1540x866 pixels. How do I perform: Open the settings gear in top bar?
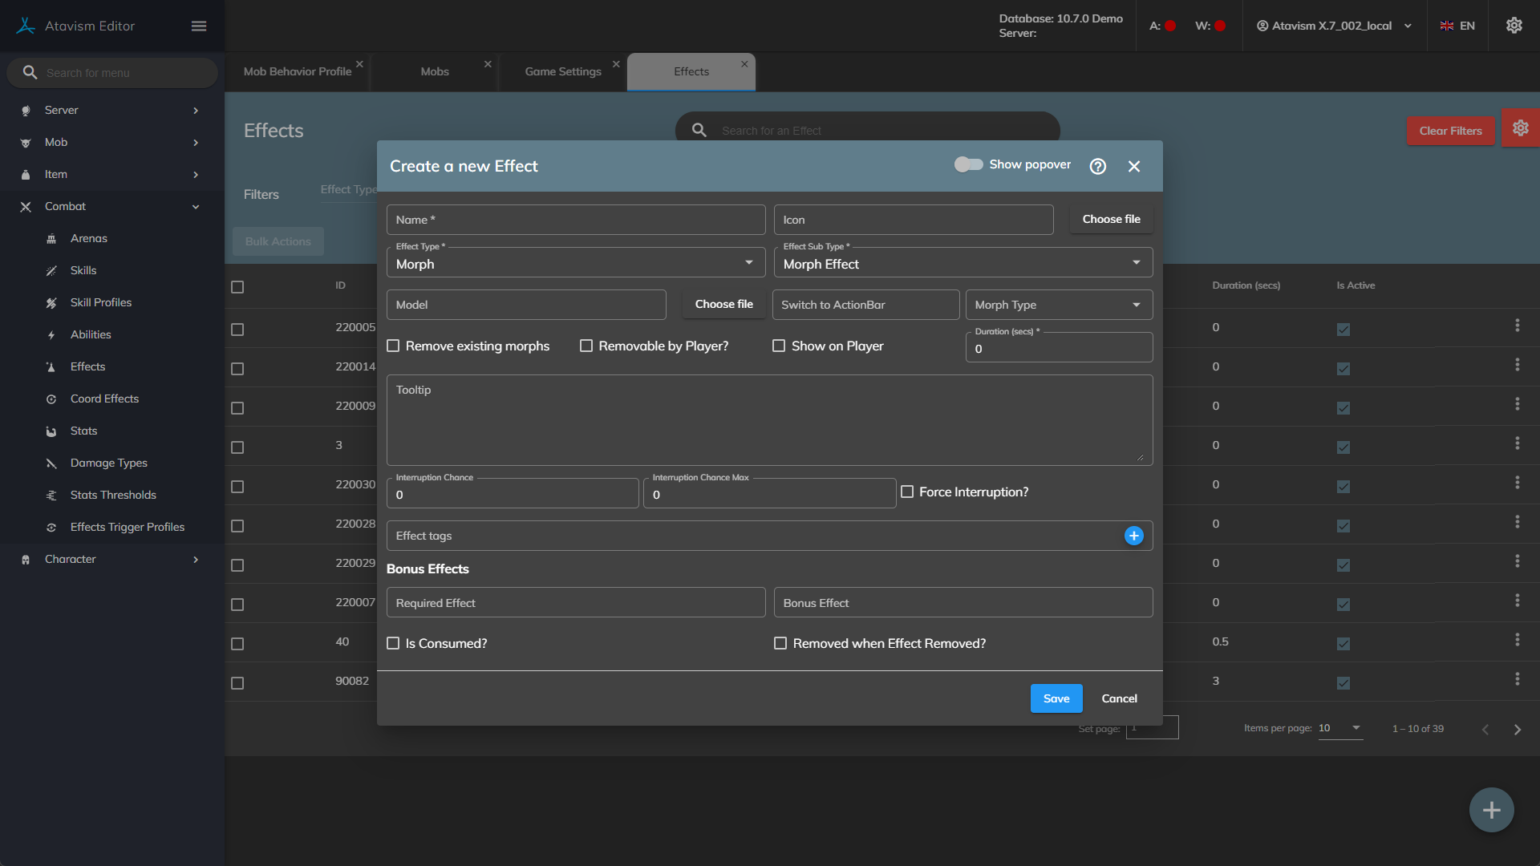tap(1514, 26)
